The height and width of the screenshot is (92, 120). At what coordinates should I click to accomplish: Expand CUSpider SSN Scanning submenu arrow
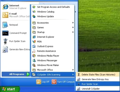73,74
